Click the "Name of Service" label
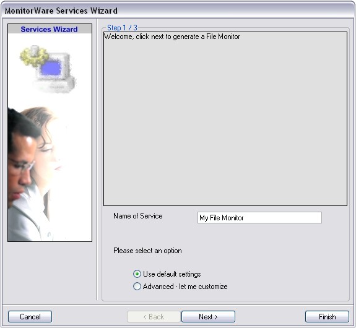This screenshot has width=356, height=328. pos(138,216)
